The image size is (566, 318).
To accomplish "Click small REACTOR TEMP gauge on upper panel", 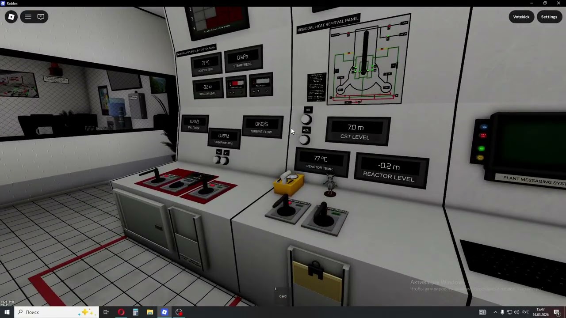I will (x=206, y=65).
